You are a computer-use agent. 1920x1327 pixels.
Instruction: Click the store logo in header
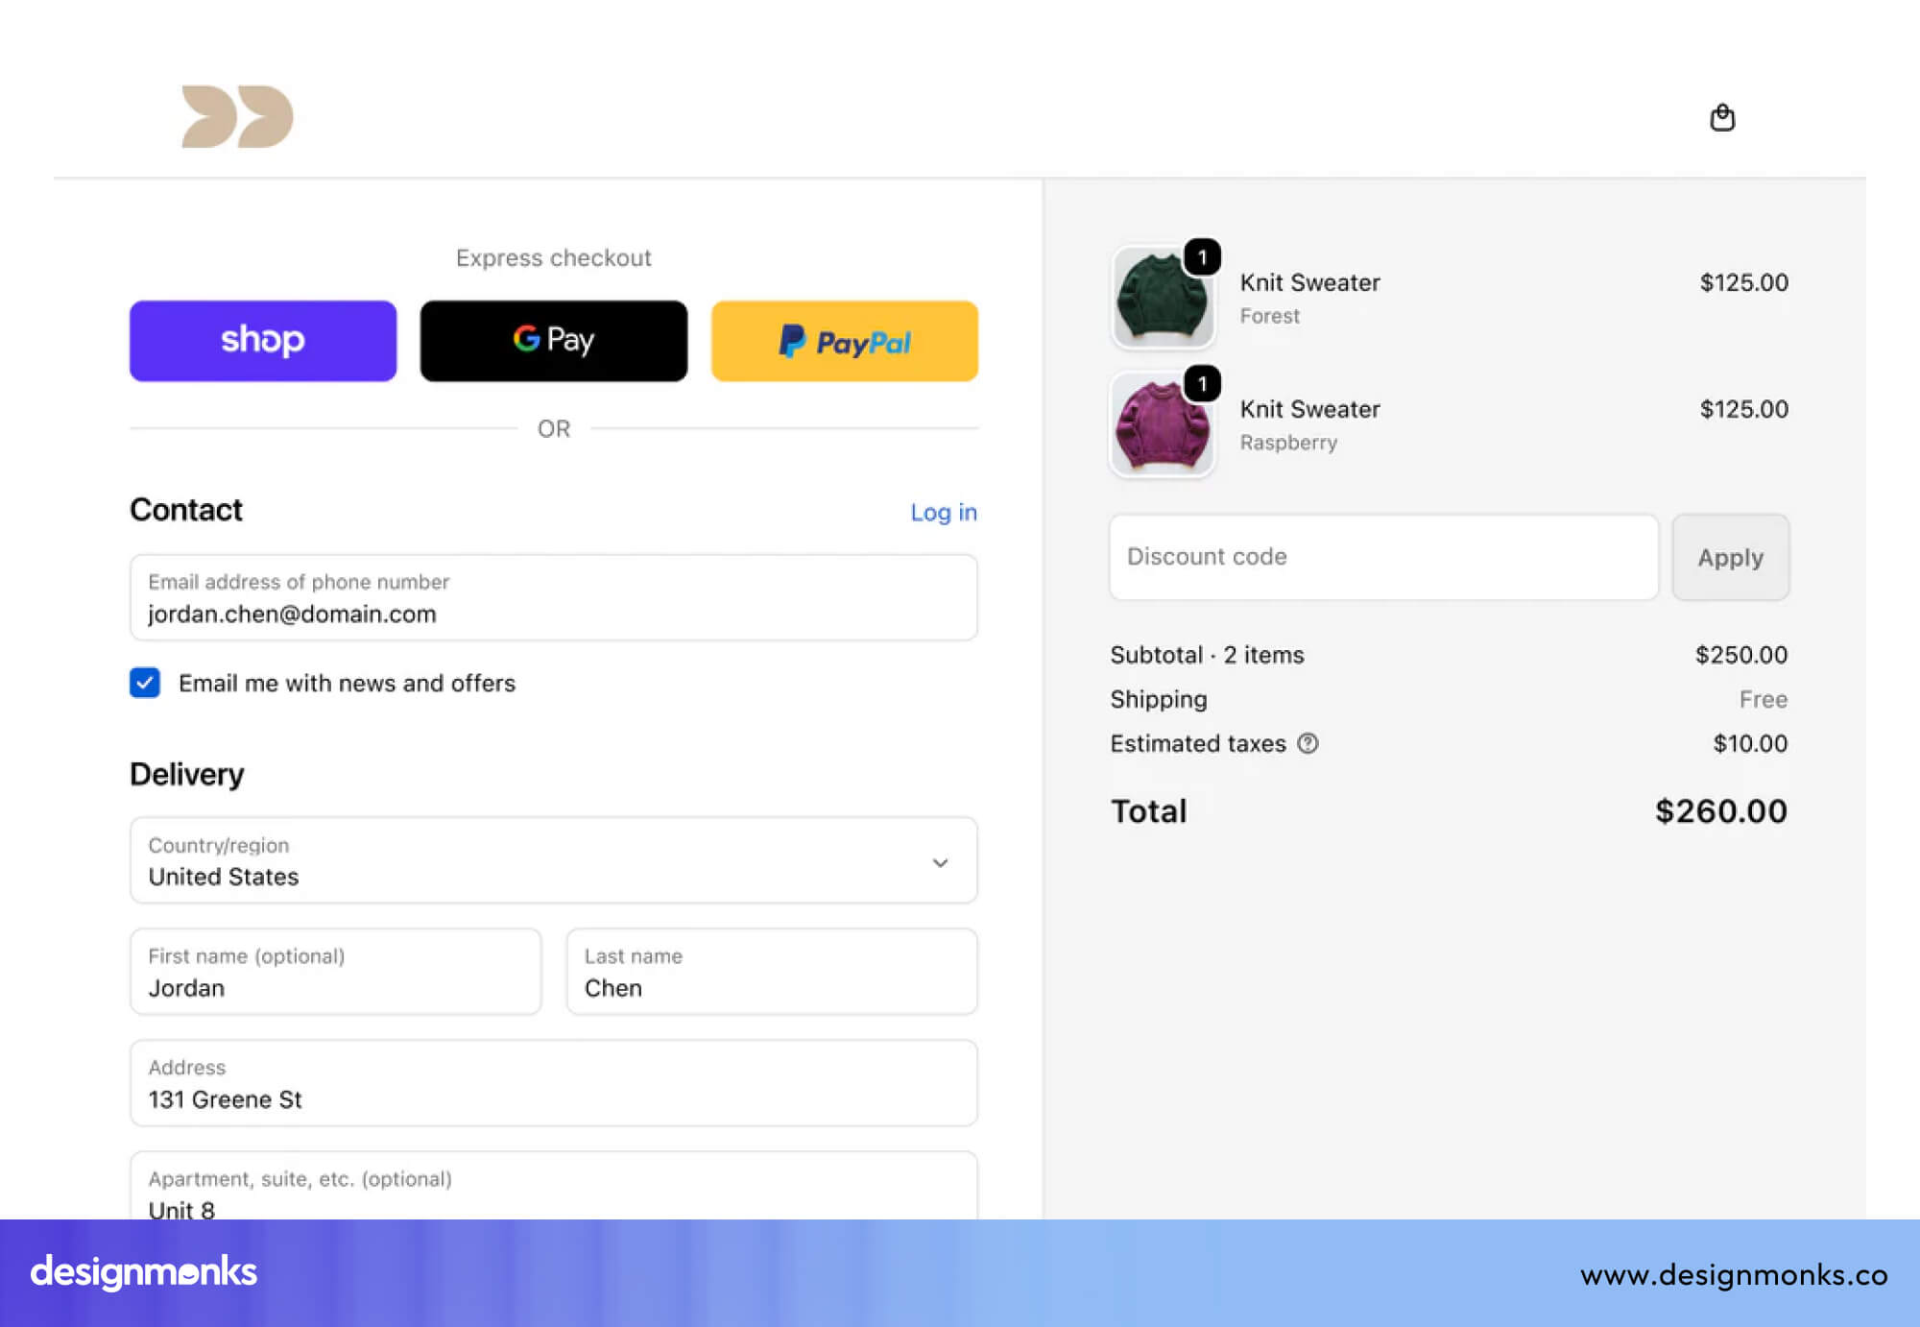coord(237,116)
